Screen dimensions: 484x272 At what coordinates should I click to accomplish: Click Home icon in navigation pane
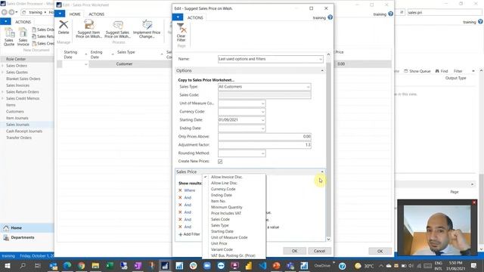pyautogui.click(x=6, y=228)
